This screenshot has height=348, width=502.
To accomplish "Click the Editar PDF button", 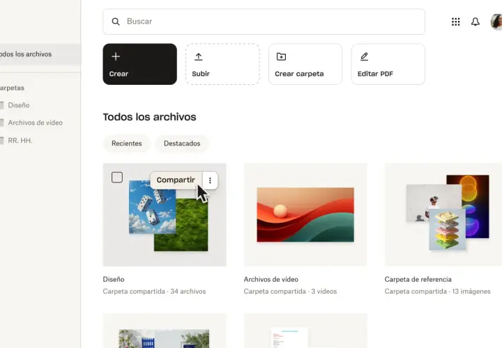I will pos(388,64).
